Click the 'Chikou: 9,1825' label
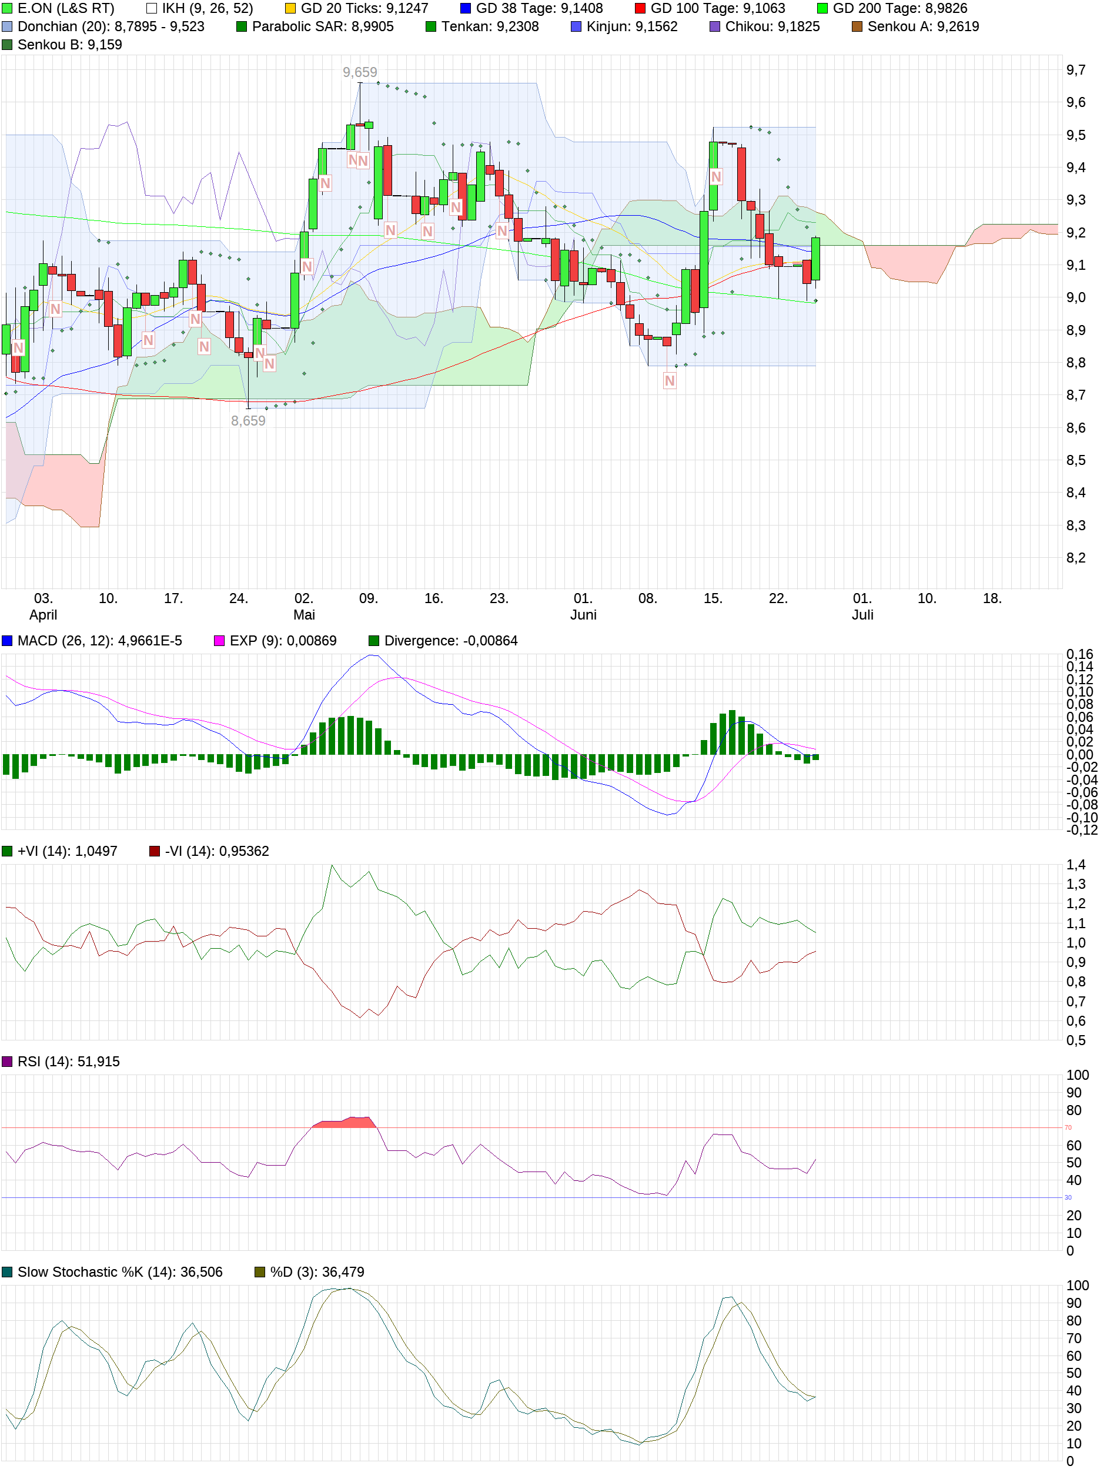Viewport: 1117px width, 1476px height. [x=772, y=26]
